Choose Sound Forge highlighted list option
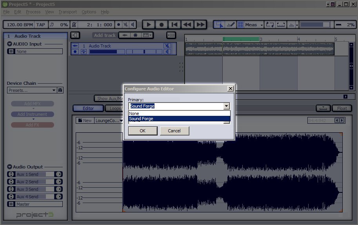358x225 pixels. 179,119
